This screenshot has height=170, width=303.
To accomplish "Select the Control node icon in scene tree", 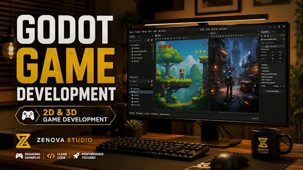I will pyautogui.click(x=132, y=61).
